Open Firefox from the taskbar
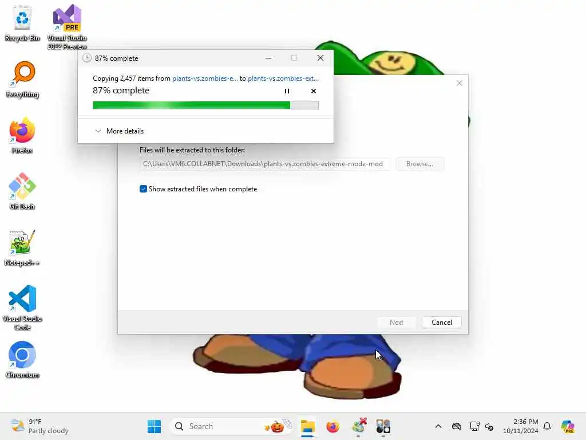Viewport: 586px width, 440px height. click(332, 426)
